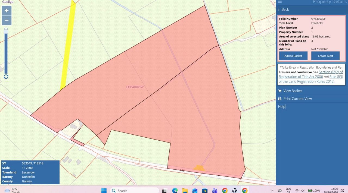348x193 pixels.
Task: Click the taskbar Search box
Action: point(135,191)
